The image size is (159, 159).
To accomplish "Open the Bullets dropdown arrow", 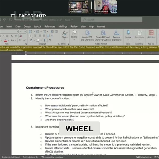I will (x=34, y=31).
